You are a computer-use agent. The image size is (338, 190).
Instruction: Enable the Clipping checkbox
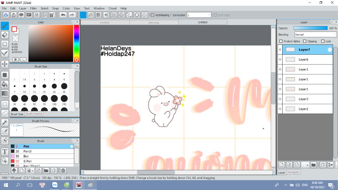[305, 41]
